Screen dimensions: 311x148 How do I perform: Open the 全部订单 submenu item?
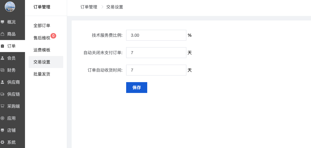[x=42, y=26]
